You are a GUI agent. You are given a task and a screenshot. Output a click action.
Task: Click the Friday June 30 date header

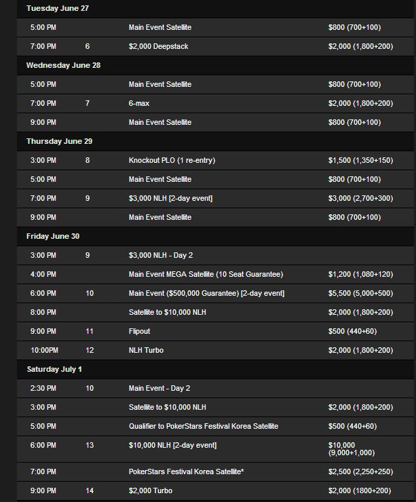52,236
